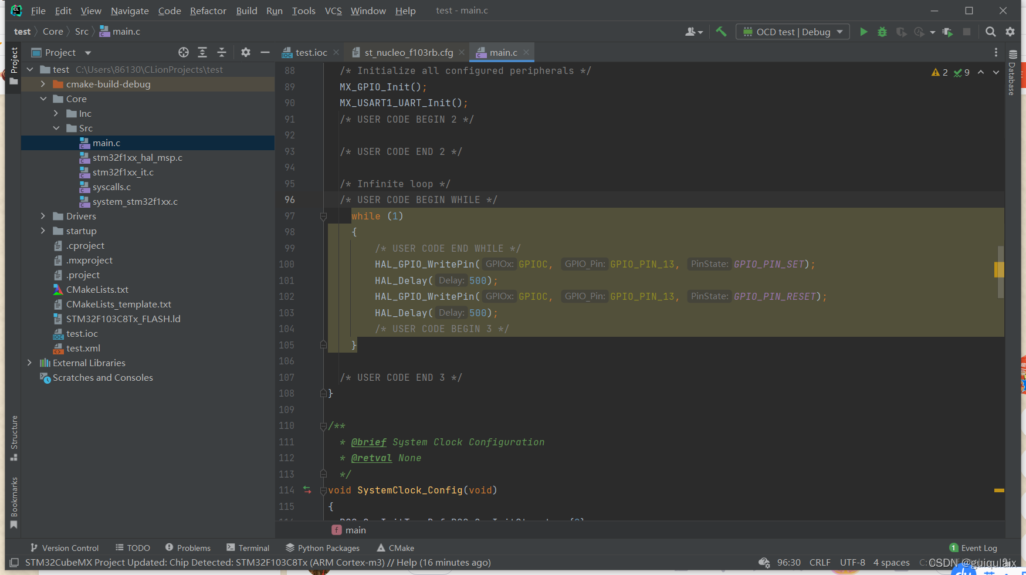
Task: Run with coverage icon
Action: [902, 32]
